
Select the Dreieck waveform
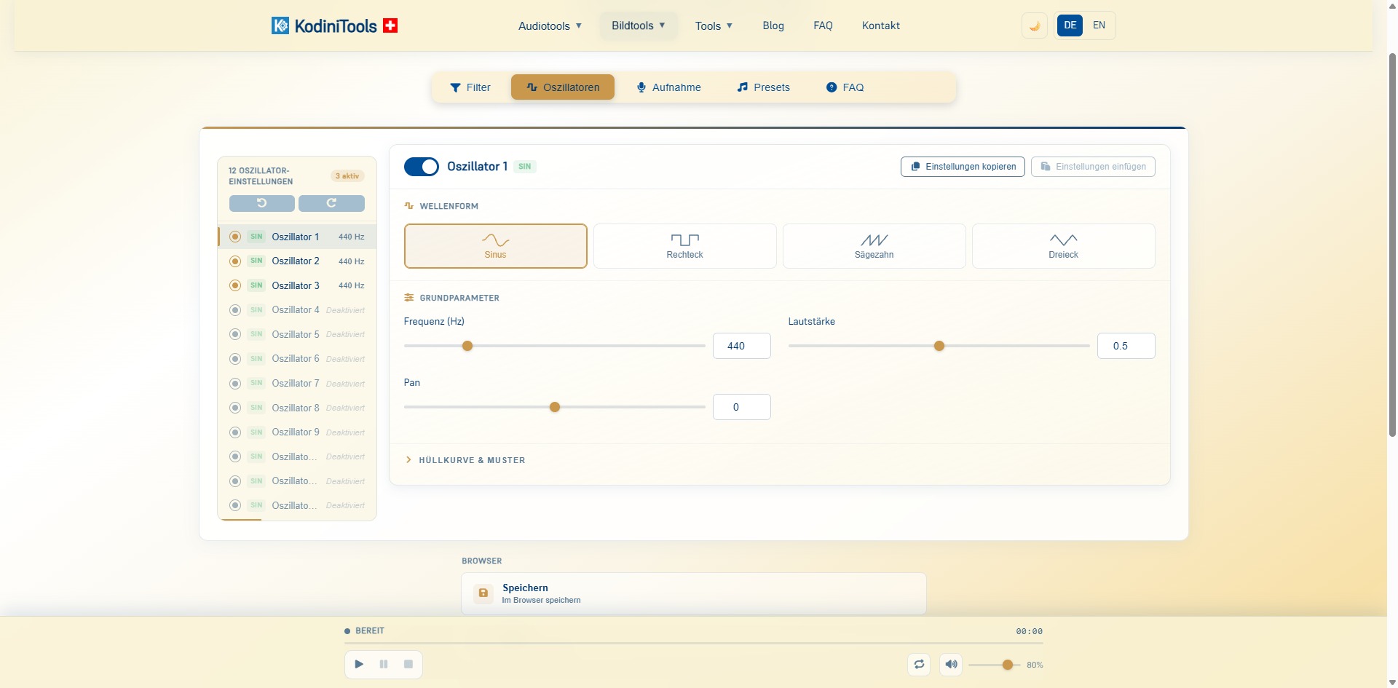tap(1063, 246)
